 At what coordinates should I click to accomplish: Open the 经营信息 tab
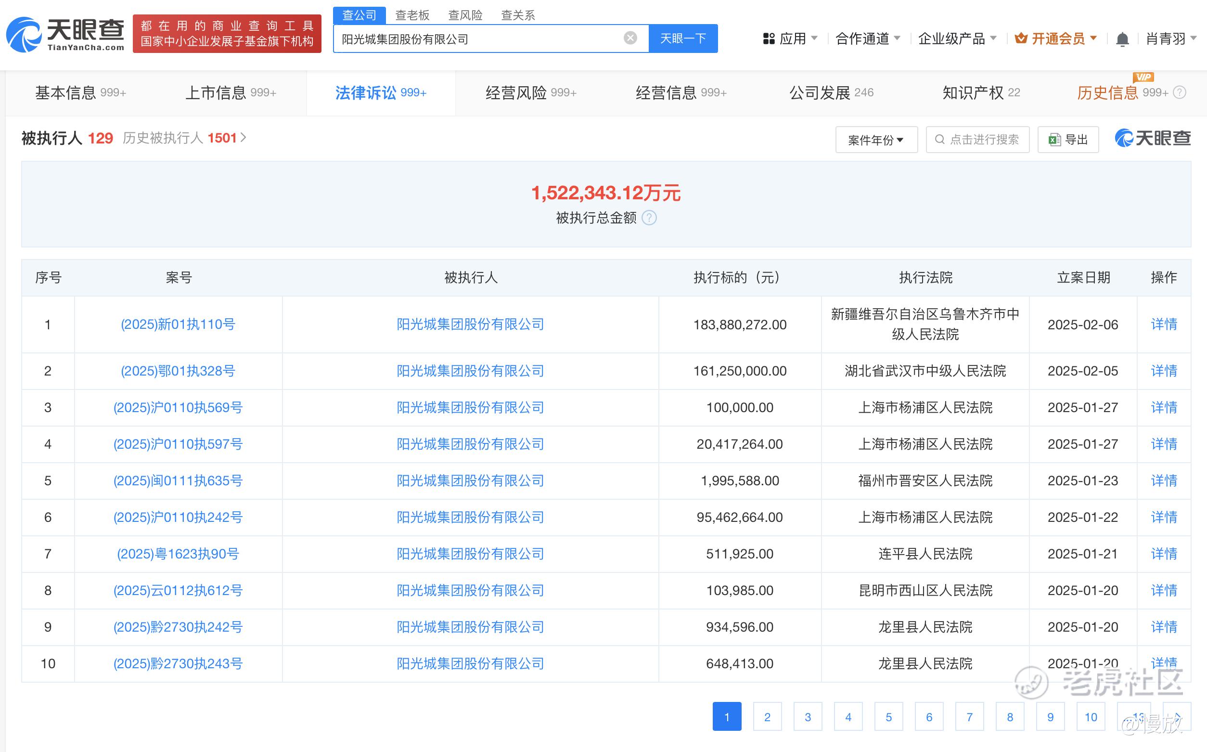tap(681, 92)
